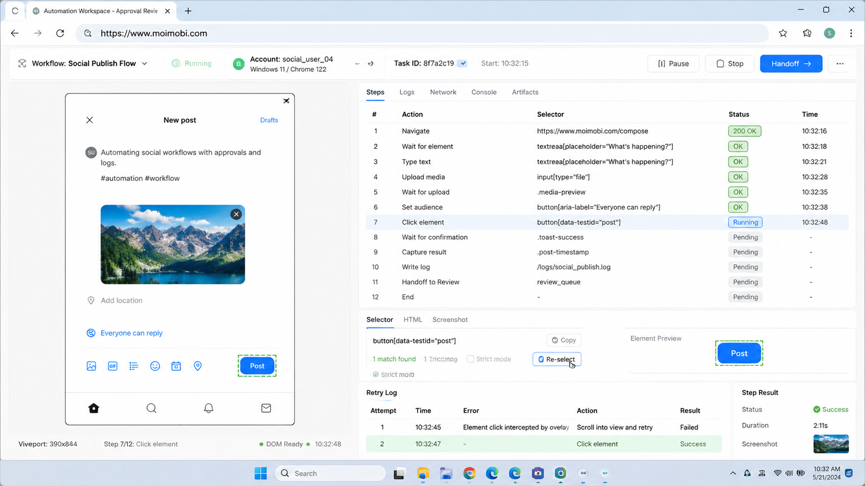This screenshot has height=486, width=865.
Task: Click the browser address bar
Action: tap(422, 33)
